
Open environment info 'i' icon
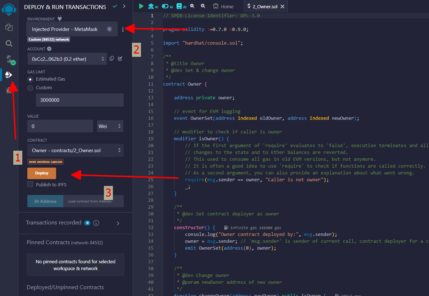pos(123,29)
